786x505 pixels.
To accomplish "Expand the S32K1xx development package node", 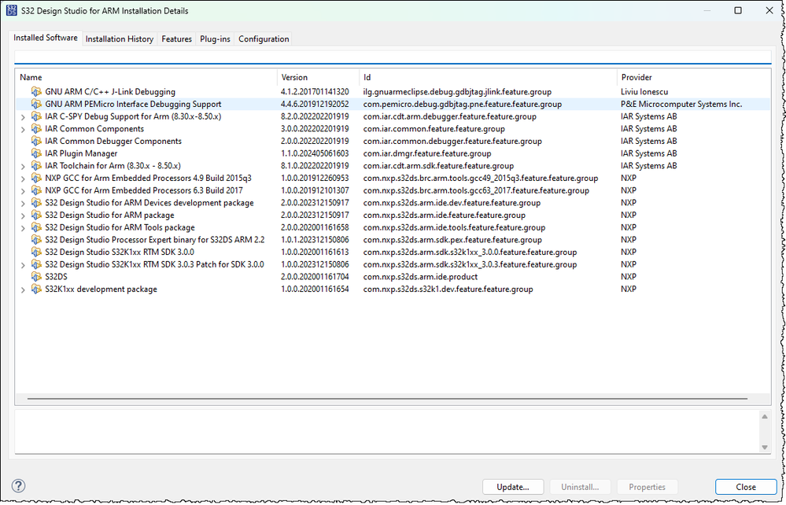I will [x=24, y=289].
